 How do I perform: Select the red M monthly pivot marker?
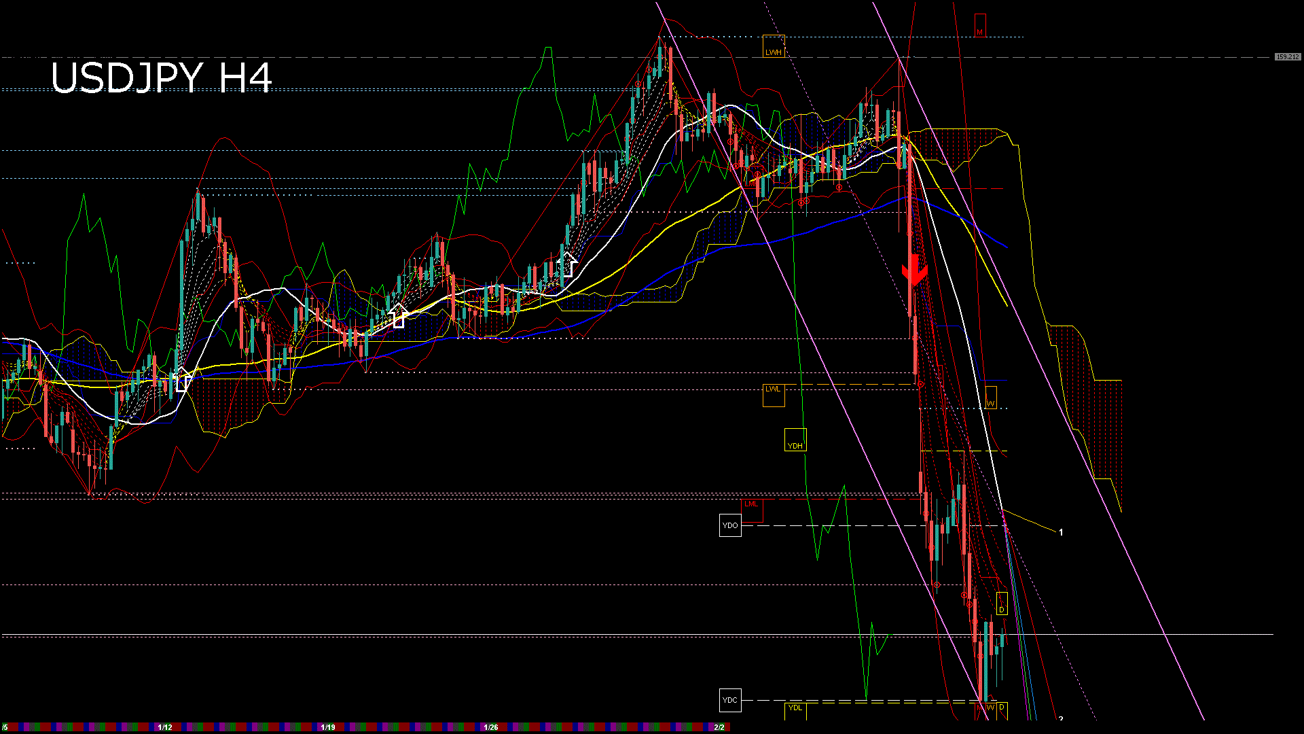pos(979,30)
